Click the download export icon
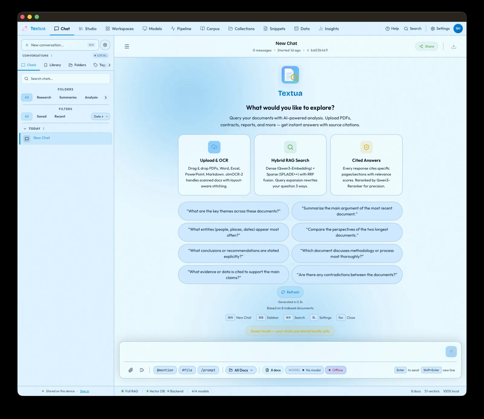This screenshot has height=419, width=484. [x=454, y=46]
